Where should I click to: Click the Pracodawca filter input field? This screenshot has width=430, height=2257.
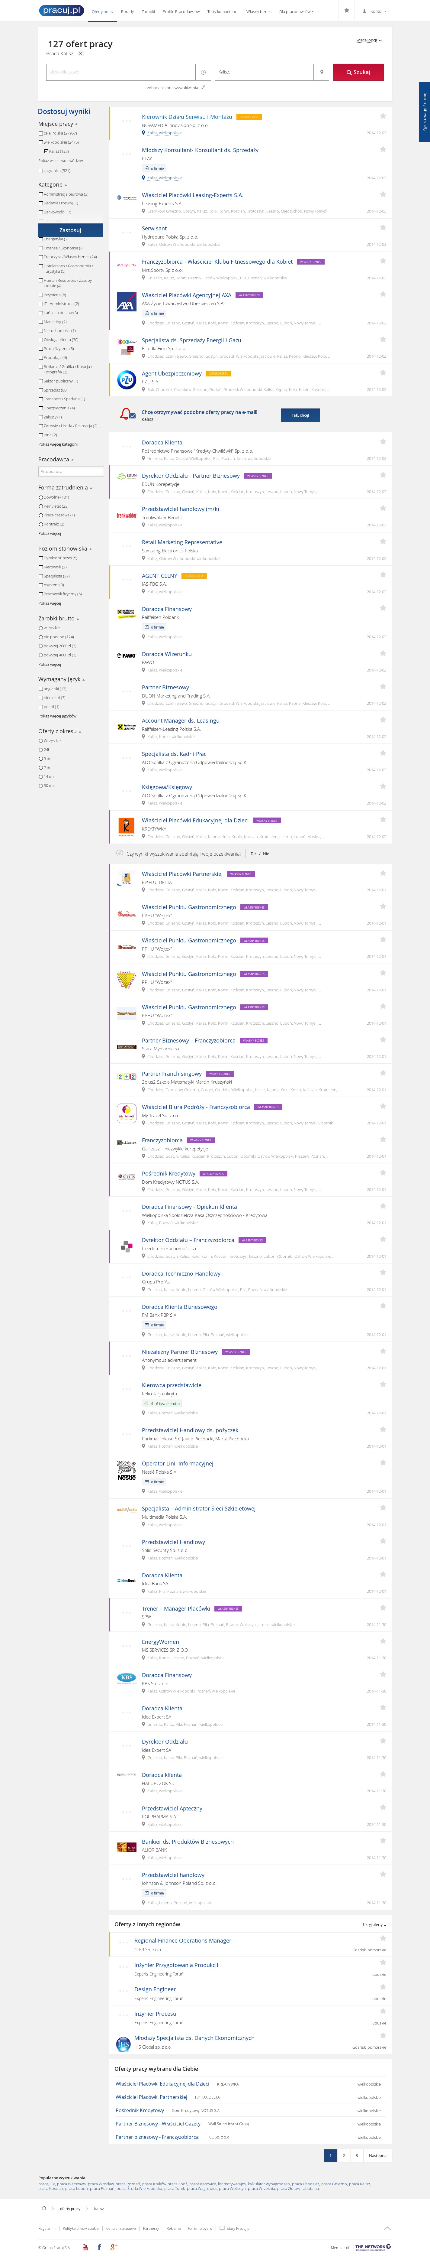click(x=70, y=471)
